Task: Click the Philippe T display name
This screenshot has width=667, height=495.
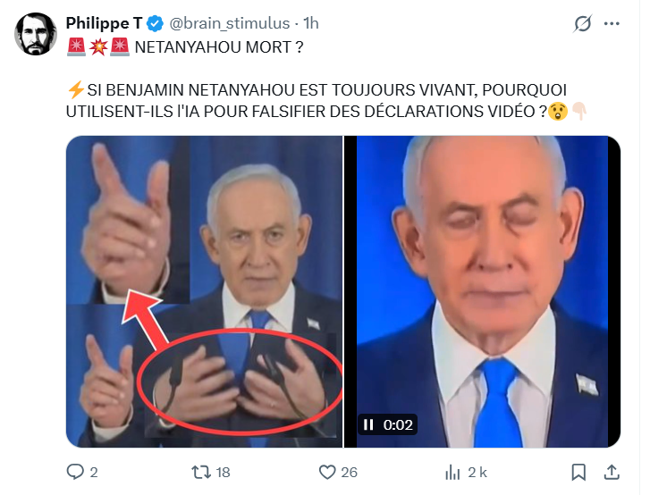Action: pos(104,23)
